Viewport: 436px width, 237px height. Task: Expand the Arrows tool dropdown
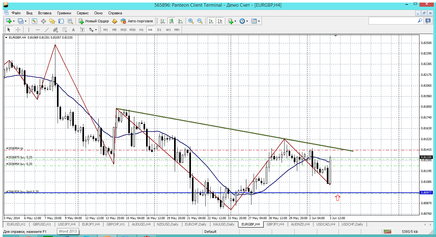(x=96, y=30)
